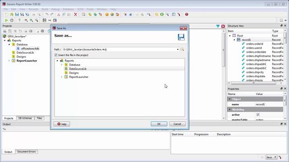
Task: Switch to the DB Schemas tab
Action: (25, 118)
